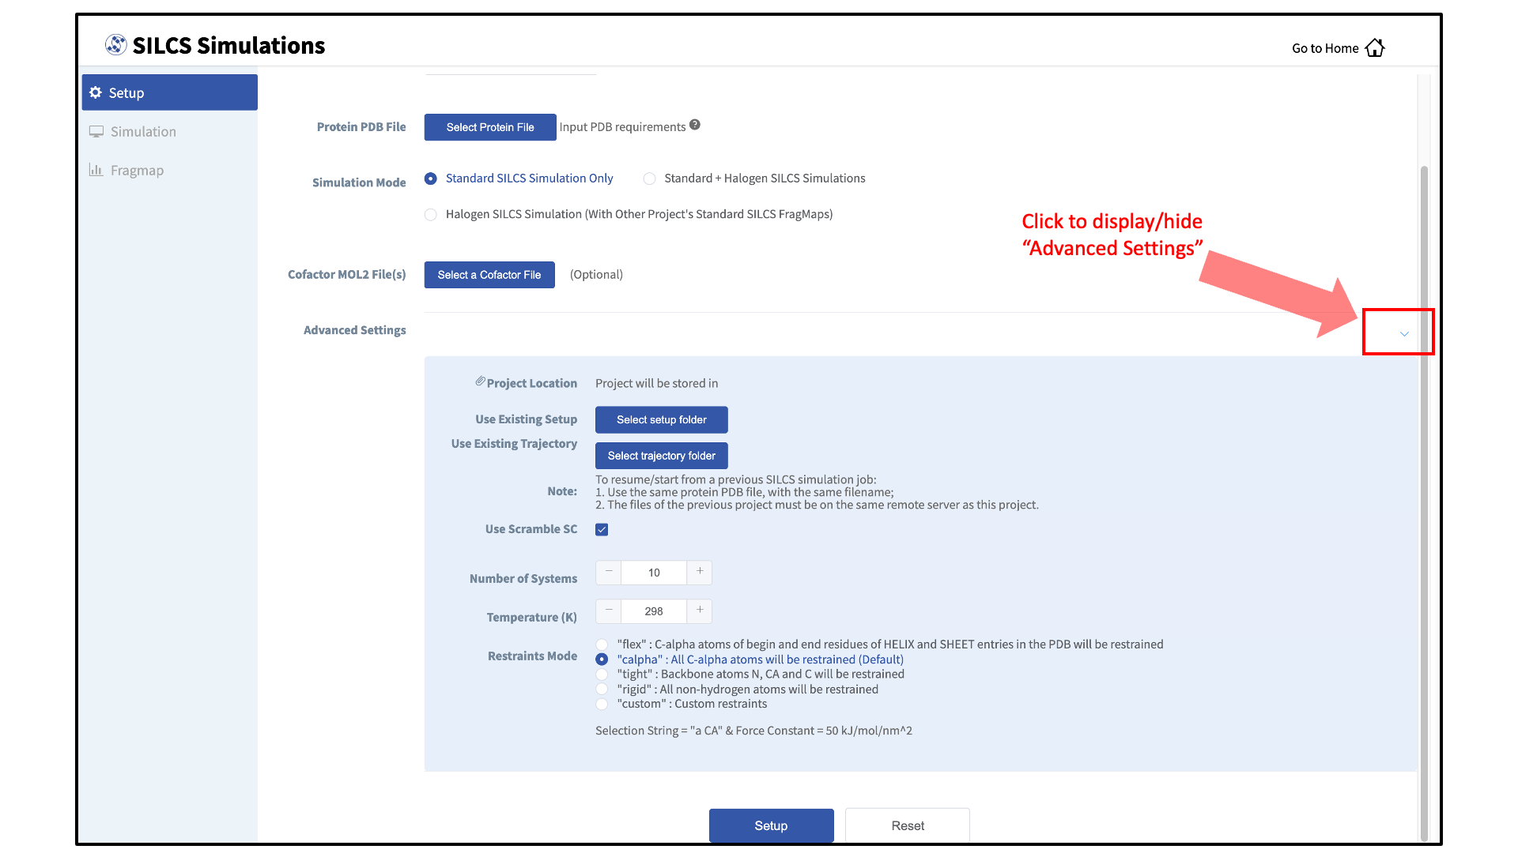
Task: Click the Reset button
Action: [908, 825]
